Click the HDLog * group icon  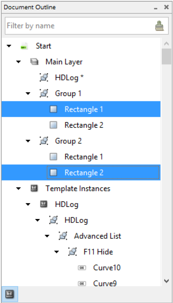(x=44, y=78)
